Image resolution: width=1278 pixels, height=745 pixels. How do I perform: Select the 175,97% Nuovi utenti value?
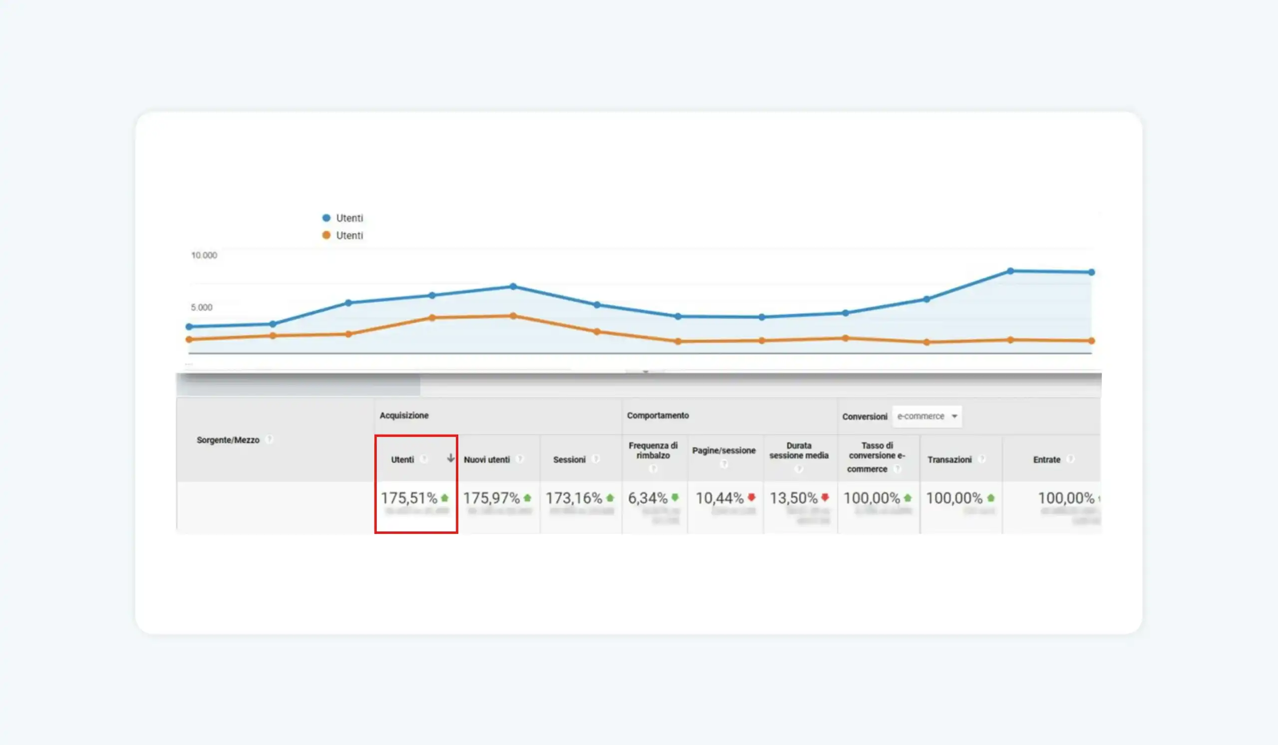tap(491, 498)
